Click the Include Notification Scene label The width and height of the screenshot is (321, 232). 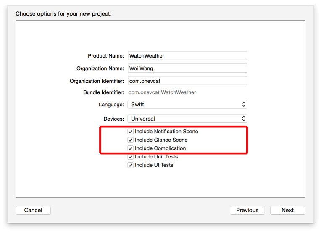pyautogui.click(x=166, y=132)
